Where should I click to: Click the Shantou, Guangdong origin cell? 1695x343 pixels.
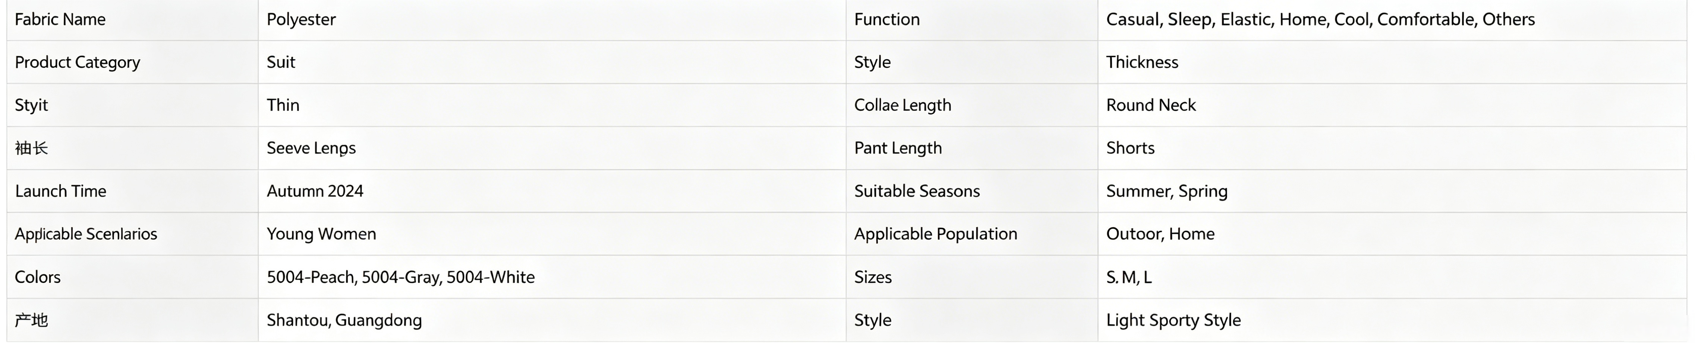click(x=552, y=320)
